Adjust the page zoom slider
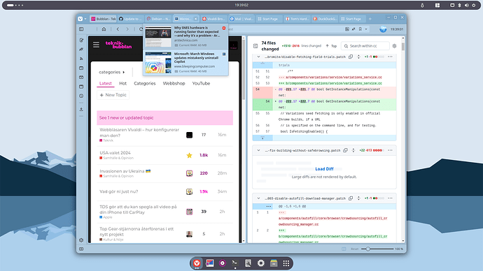The image size is (483, 271). (x=377, y=249)
